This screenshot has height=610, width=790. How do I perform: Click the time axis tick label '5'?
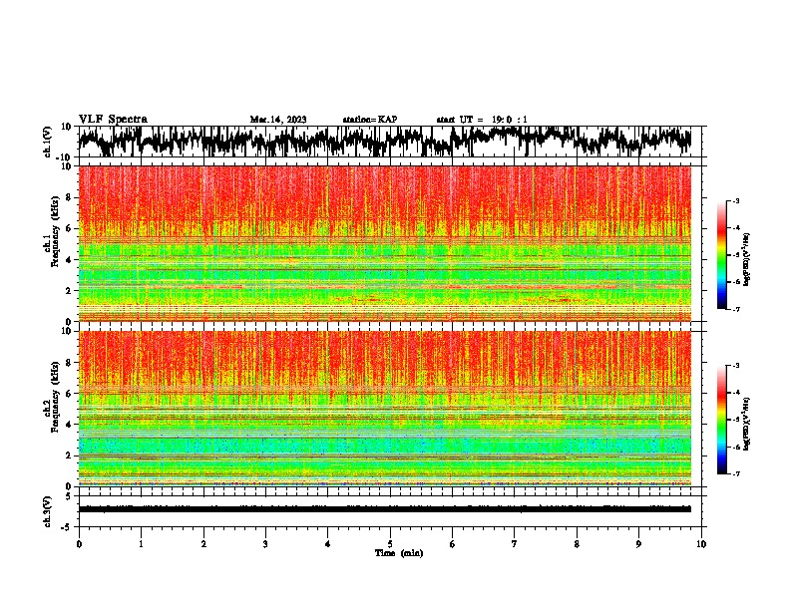pyautogui.click(x=390, y=544)
